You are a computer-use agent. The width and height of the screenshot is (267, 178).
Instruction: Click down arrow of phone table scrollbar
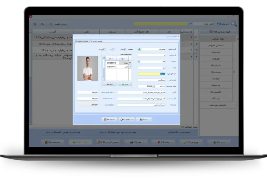104,79
